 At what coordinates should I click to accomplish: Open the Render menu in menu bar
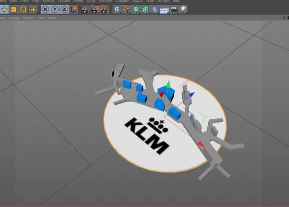[x=78, y=1]
